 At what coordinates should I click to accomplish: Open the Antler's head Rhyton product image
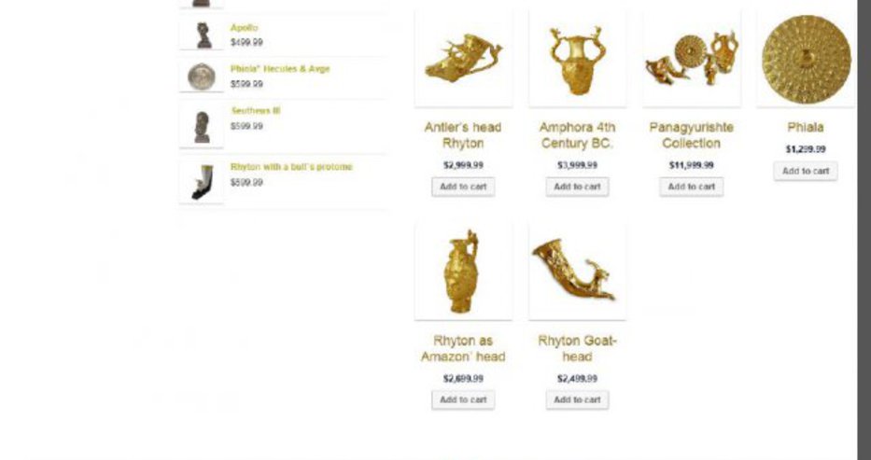pyautogui.click(x=463, y=58)
